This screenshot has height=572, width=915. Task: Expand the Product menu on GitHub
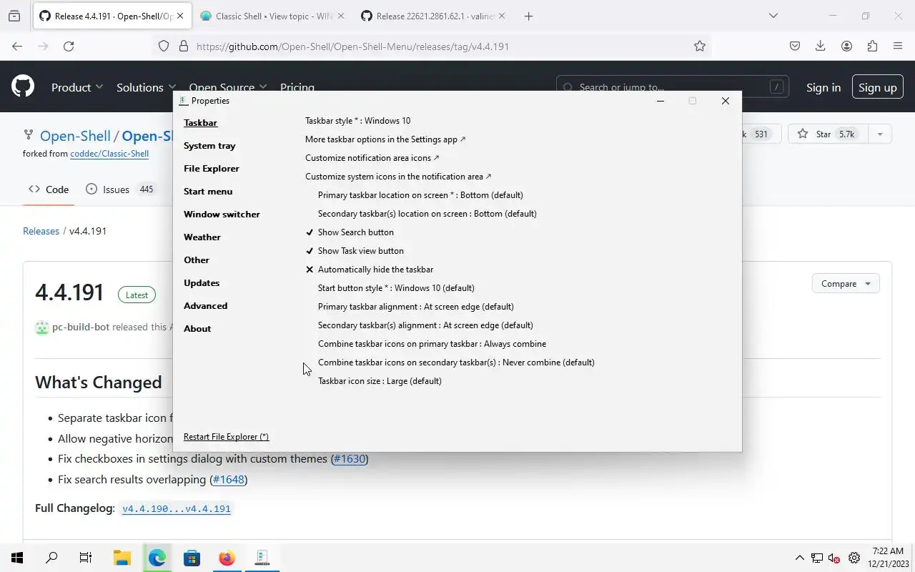pyautogui.click(x=77, y=87)
